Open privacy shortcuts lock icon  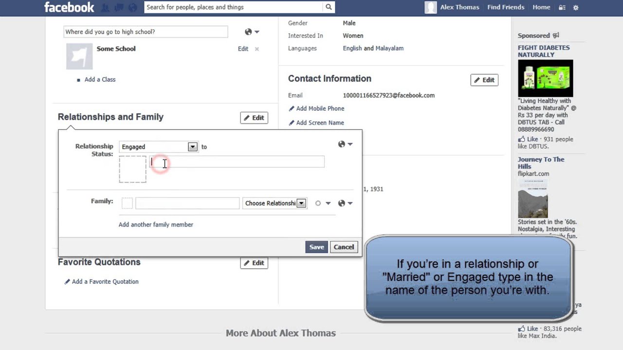(562, 7)
